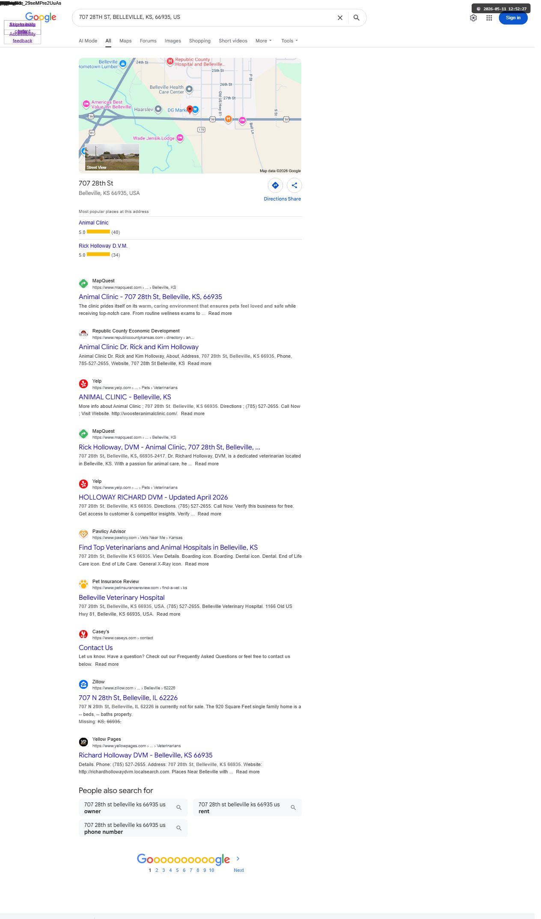Open the Images tab

173,41
